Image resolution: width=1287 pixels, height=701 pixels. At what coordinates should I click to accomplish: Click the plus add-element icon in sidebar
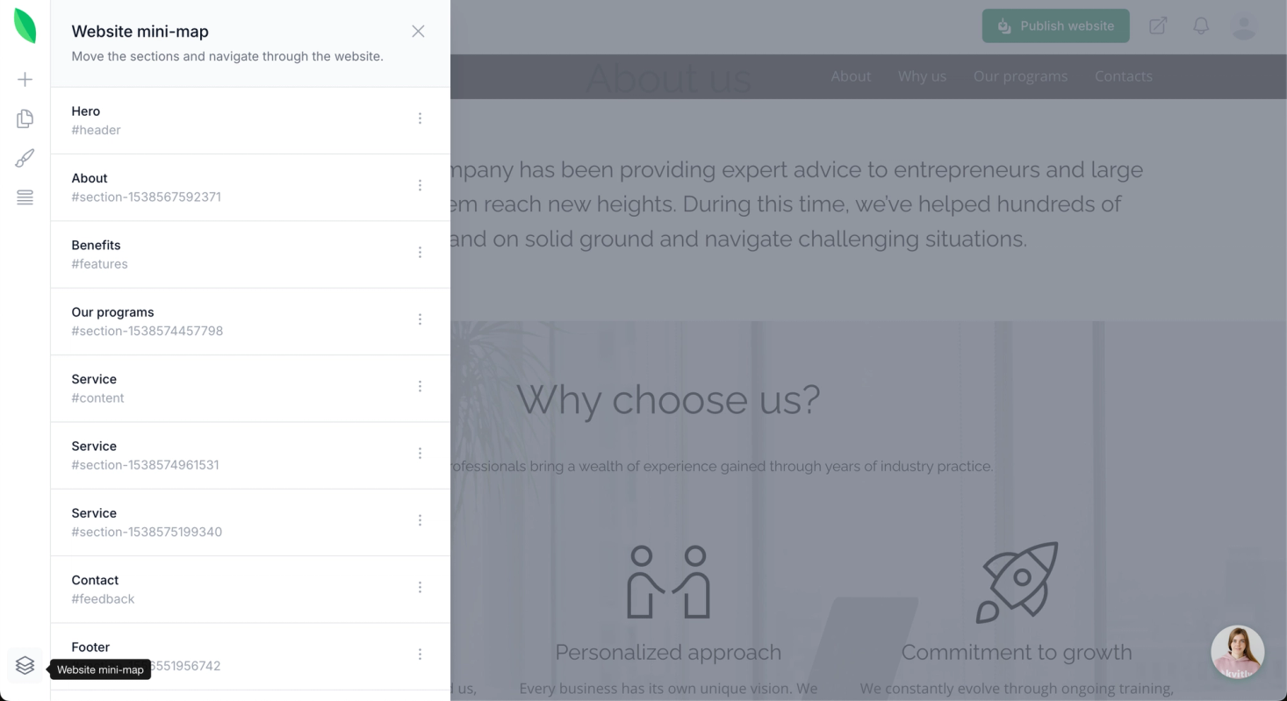25,80
